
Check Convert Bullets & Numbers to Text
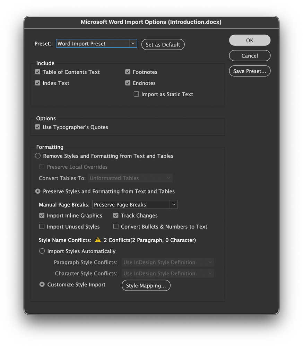pyautogui.click(x=115, y=227)
